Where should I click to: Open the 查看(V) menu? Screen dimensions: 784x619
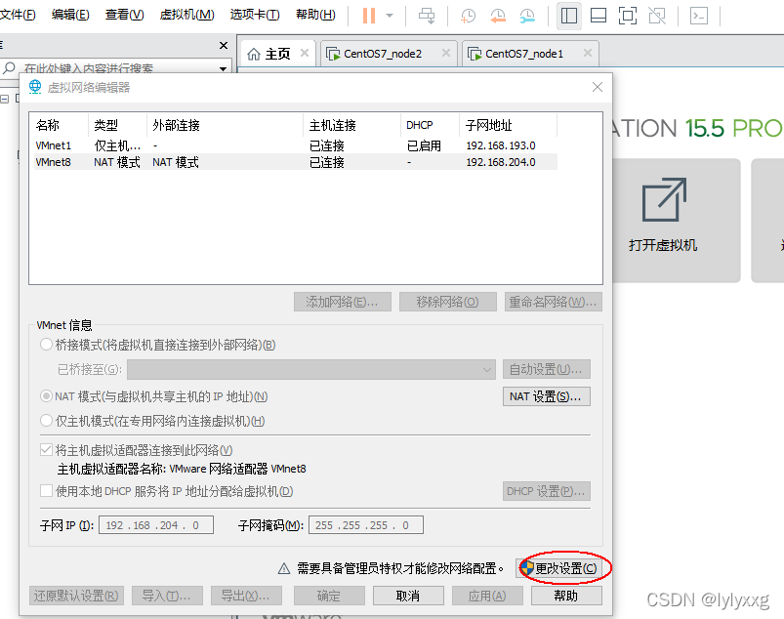(125, 15)
